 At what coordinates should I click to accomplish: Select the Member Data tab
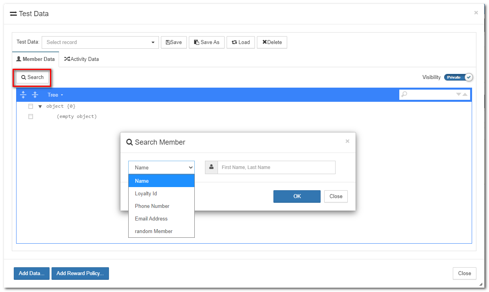tap(35, 59)
